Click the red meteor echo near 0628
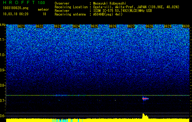 tap(145, 99)
